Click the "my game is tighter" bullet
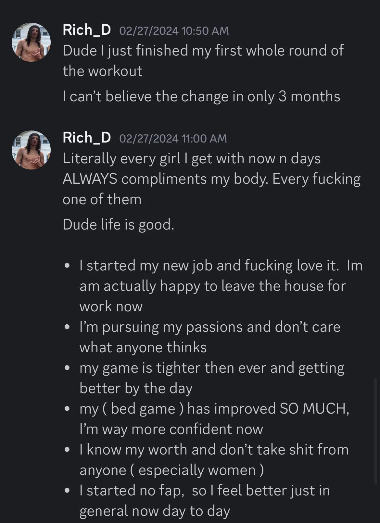 pyautogui.click(x=212, y=378)
